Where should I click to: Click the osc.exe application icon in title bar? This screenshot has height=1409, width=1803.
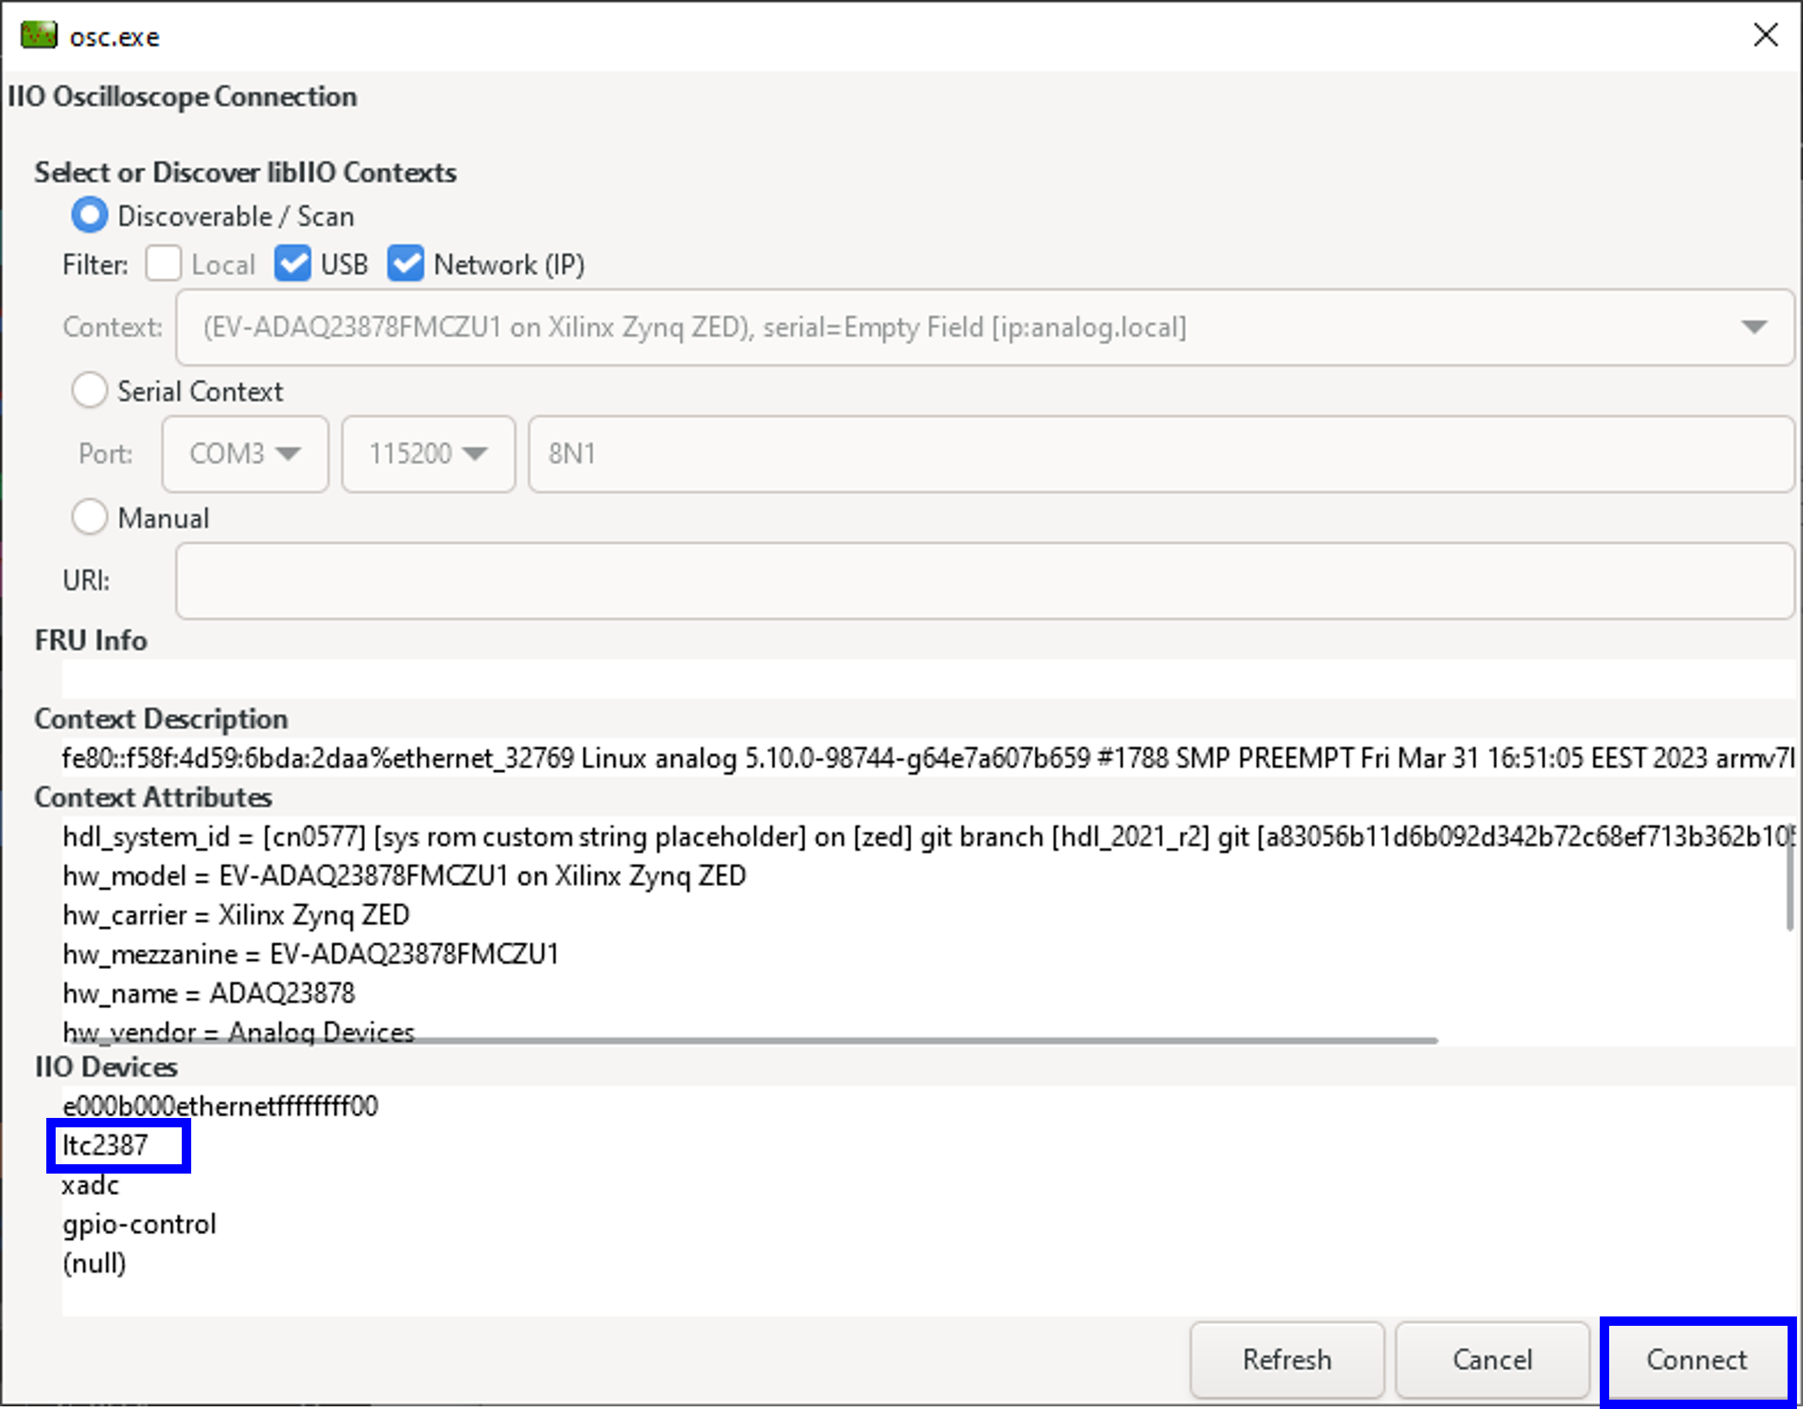tap(39, 36)
